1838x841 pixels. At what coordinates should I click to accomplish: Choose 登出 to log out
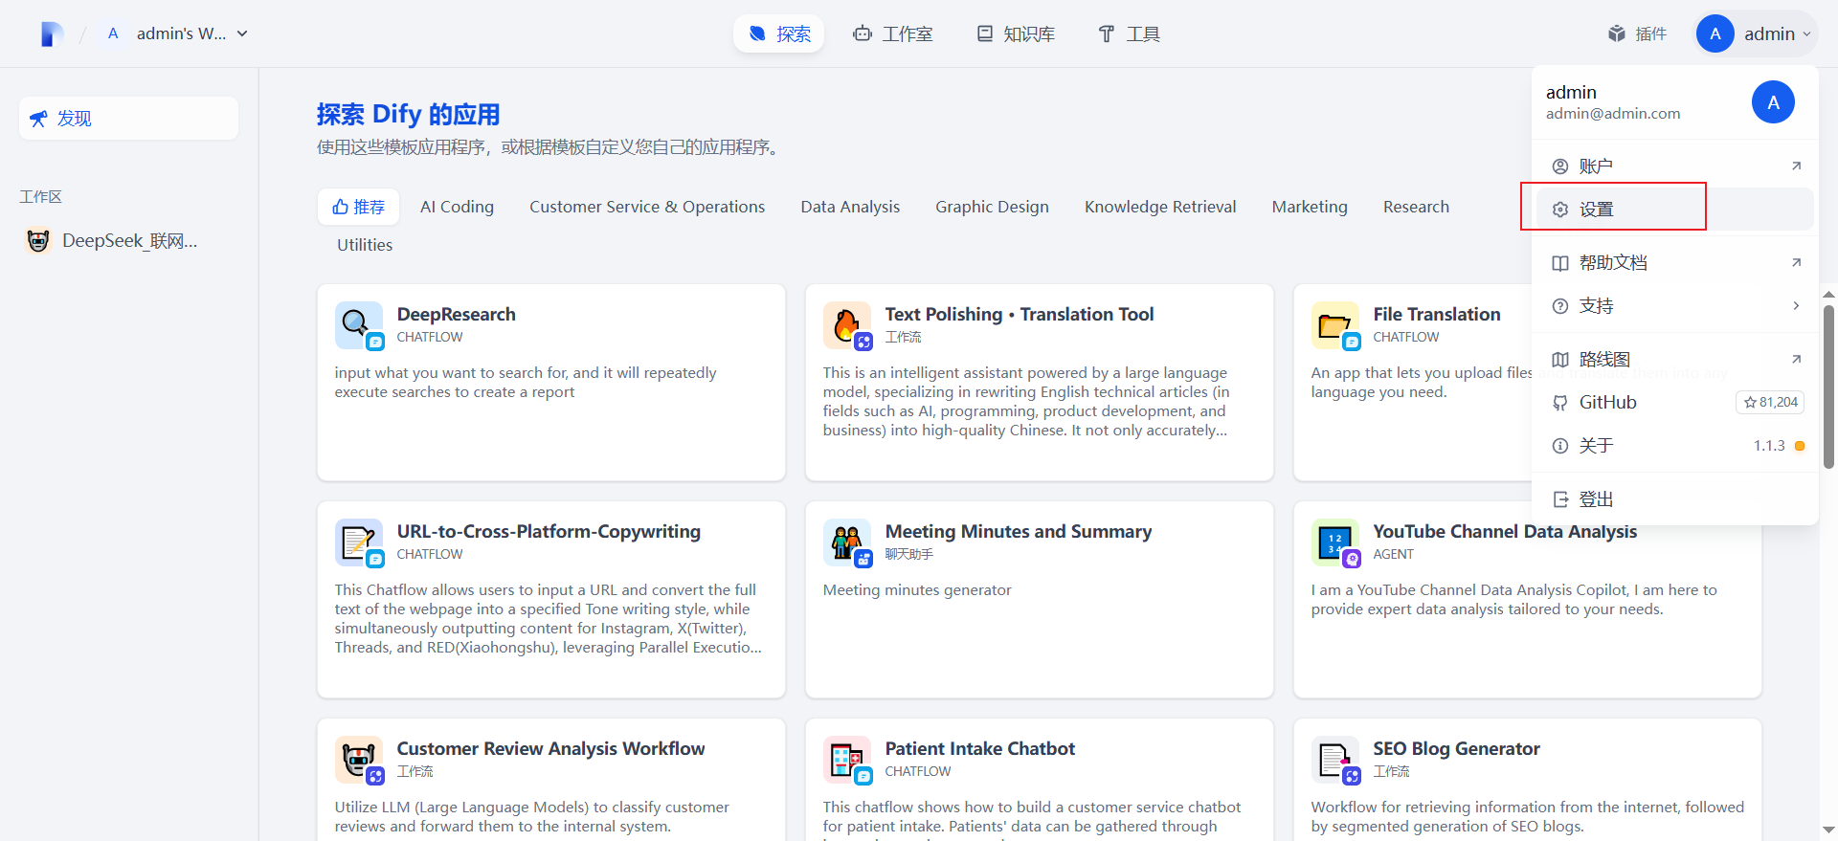click(x=1597, y=499)
